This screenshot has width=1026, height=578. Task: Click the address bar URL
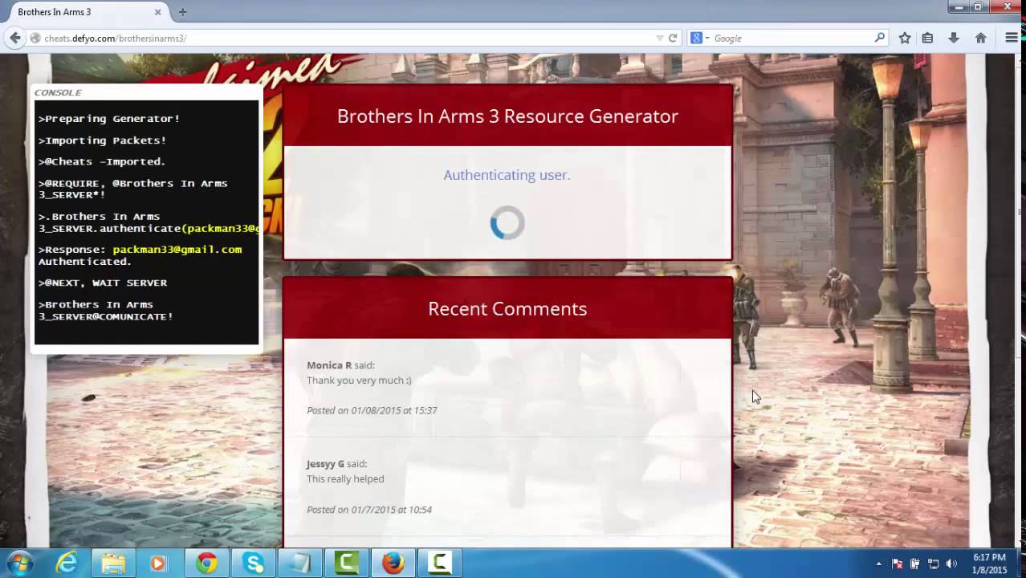pyautogui.click(x=115, y=38)
